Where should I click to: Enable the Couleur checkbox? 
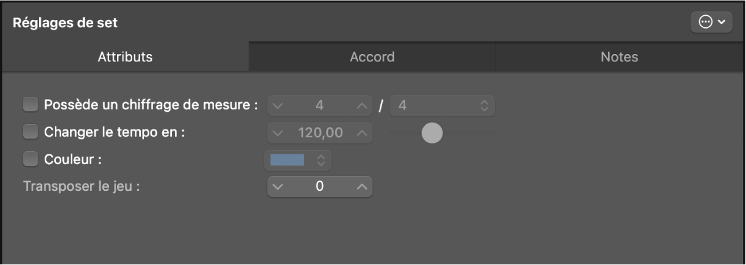[x=30, y=159]
